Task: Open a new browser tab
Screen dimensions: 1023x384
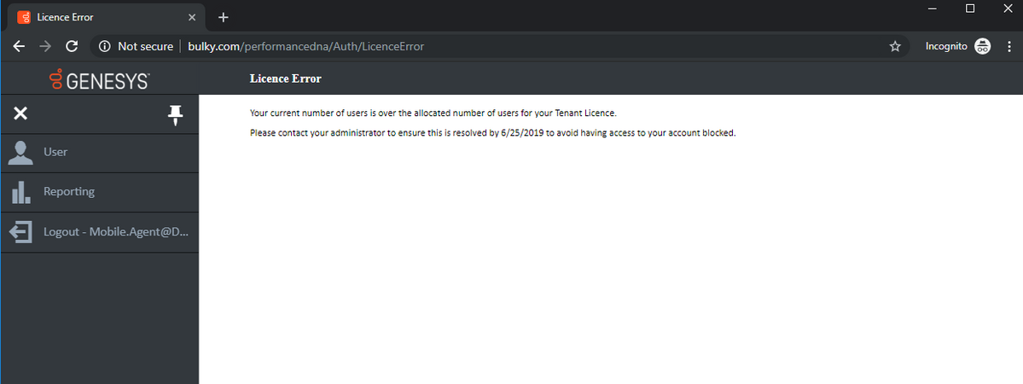Action: click(224, 18)
